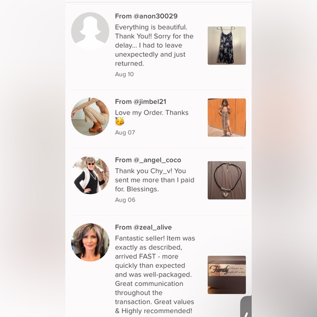317x317 pixels.
Task: Open the navy floral dress thumbnail
Action: pos(227,45)
